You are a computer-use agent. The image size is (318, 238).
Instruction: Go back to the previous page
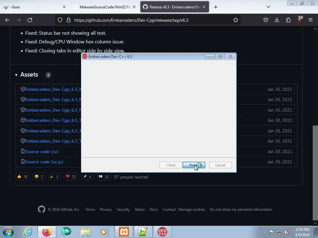7,20
